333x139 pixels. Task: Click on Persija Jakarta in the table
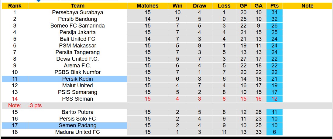[77, 32]
